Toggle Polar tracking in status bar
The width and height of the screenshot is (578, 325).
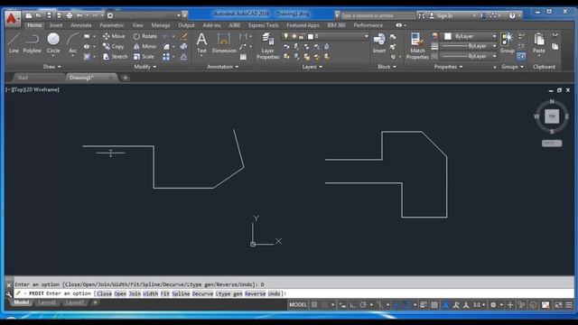pos(363,305)
